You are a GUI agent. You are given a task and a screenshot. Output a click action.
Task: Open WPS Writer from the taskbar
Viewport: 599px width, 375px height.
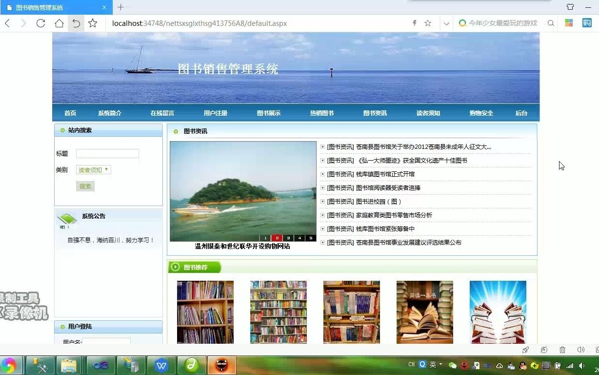point(161,365)
